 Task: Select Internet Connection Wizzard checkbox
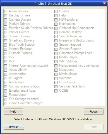click(x=6, y=66)
